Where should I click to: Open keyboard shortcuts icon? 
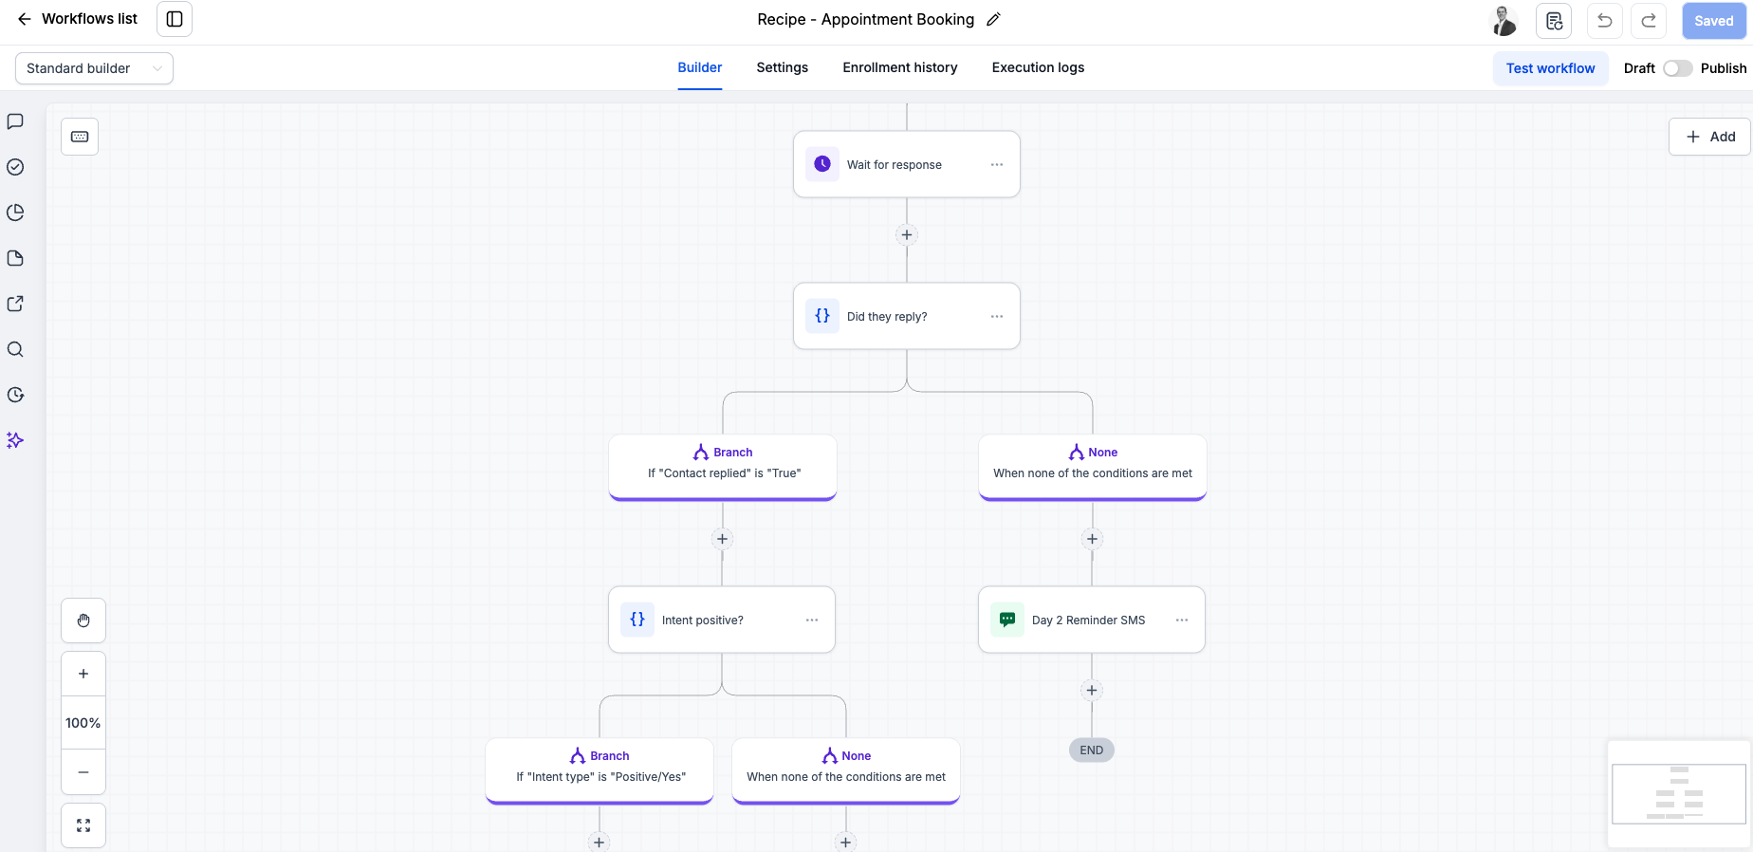coord(80,137)
